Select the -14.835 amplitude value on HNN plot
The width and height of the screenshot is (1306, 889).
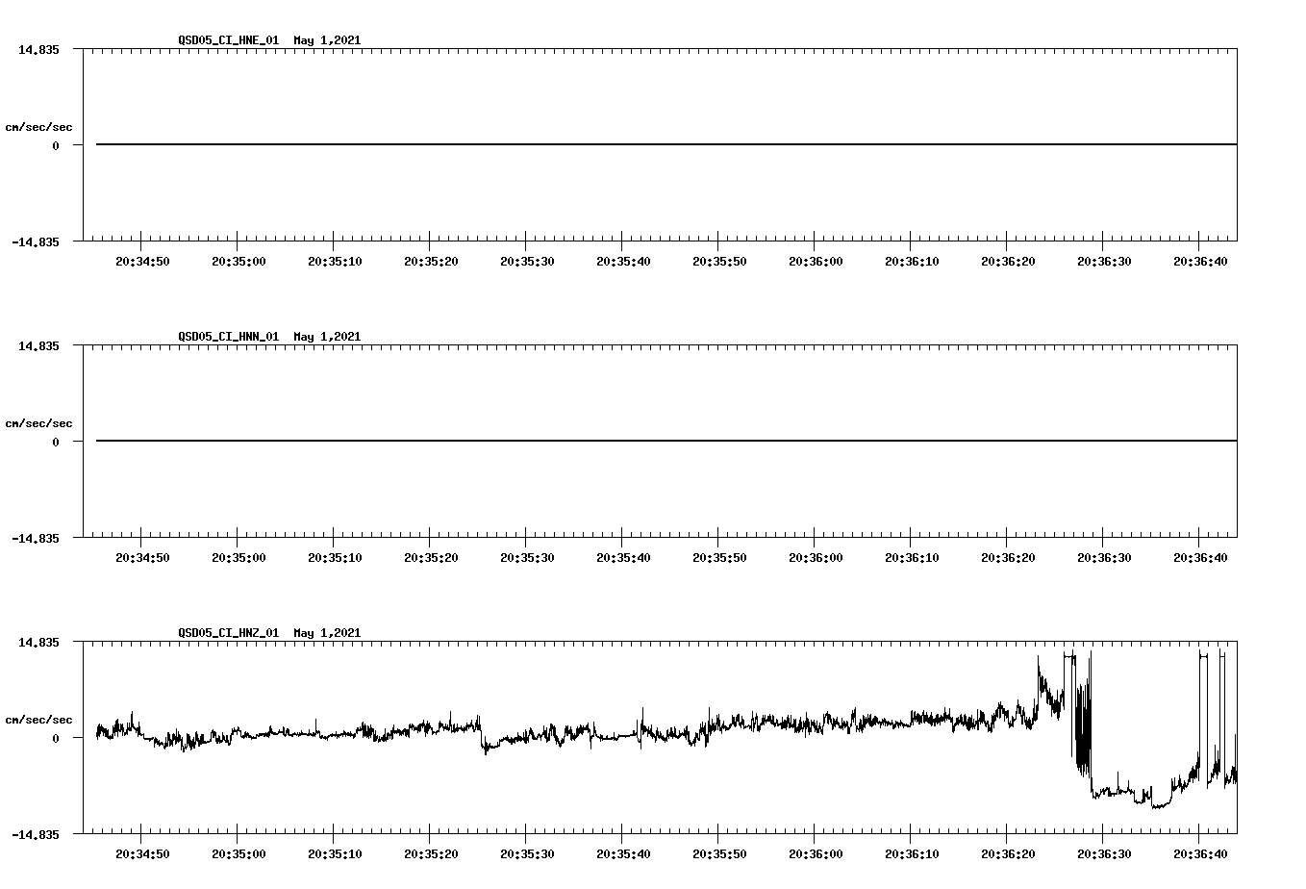(36, 540)
